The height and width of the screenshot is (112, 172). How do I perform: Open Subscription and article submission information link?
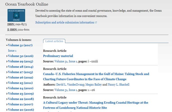tap(65, 22)
